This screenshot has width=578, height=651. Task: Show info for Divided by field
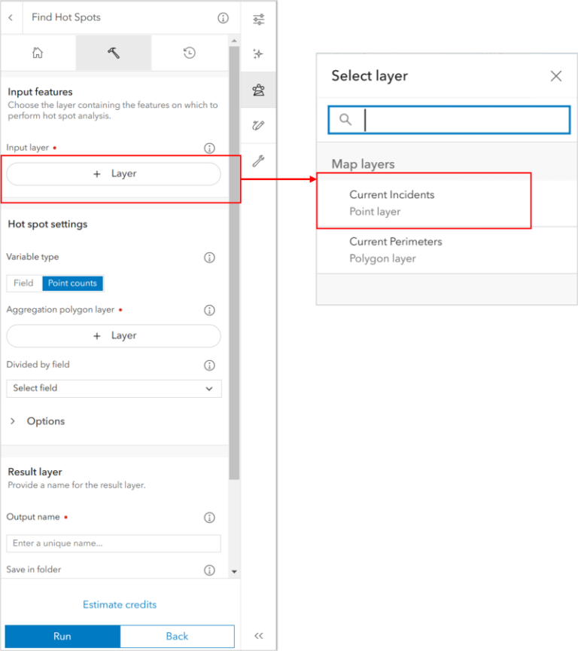[209, 365]
